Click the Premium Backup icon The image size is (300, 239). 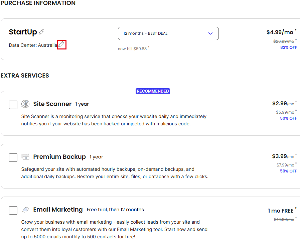pos(25,157)
